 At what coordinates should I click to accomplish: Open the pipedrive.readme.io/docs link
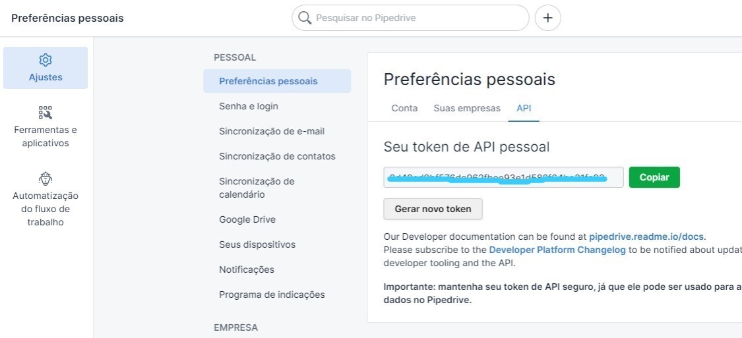click(646, 237)
